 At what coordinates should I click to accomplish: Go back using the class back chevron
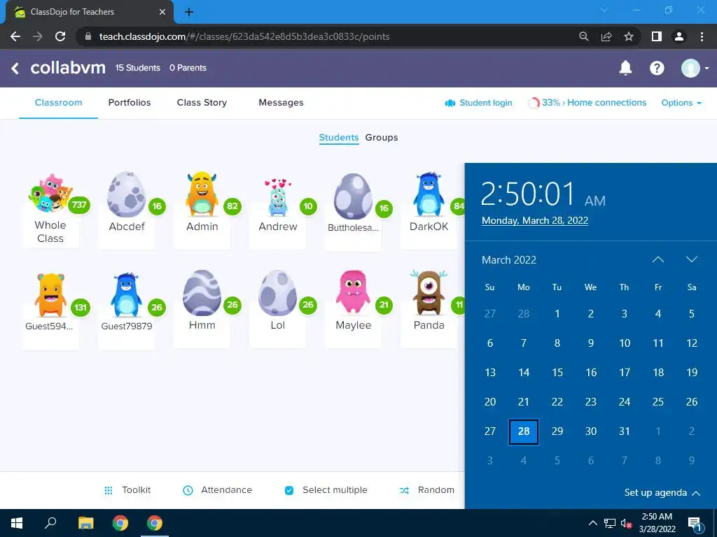tap(15, 68)
